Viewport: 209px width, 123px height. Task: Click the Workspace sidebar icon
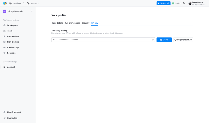coord(4,25)
